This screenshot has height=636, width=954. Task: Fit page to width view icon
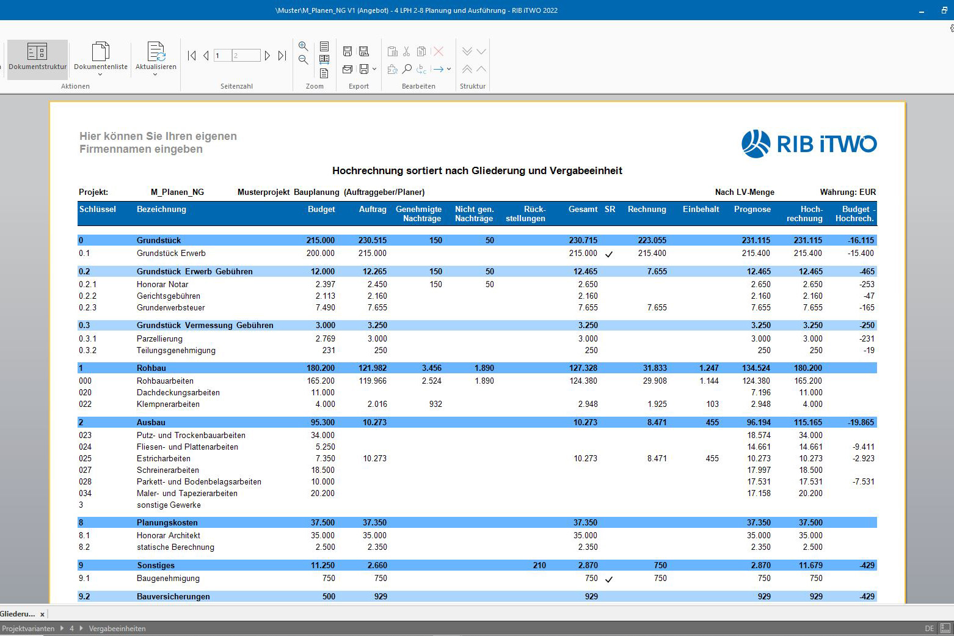click(x=324, y=59)
